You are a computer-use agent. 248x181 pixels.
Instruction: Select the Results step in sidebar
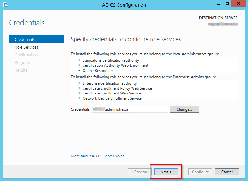[x=21, y=70]
